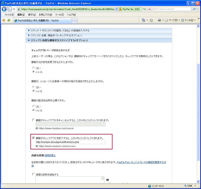Viewport: 201px width, 189px height.
Task: Enable the cancel checkout redirect URL checkbox
Action: tap(33, 120)
